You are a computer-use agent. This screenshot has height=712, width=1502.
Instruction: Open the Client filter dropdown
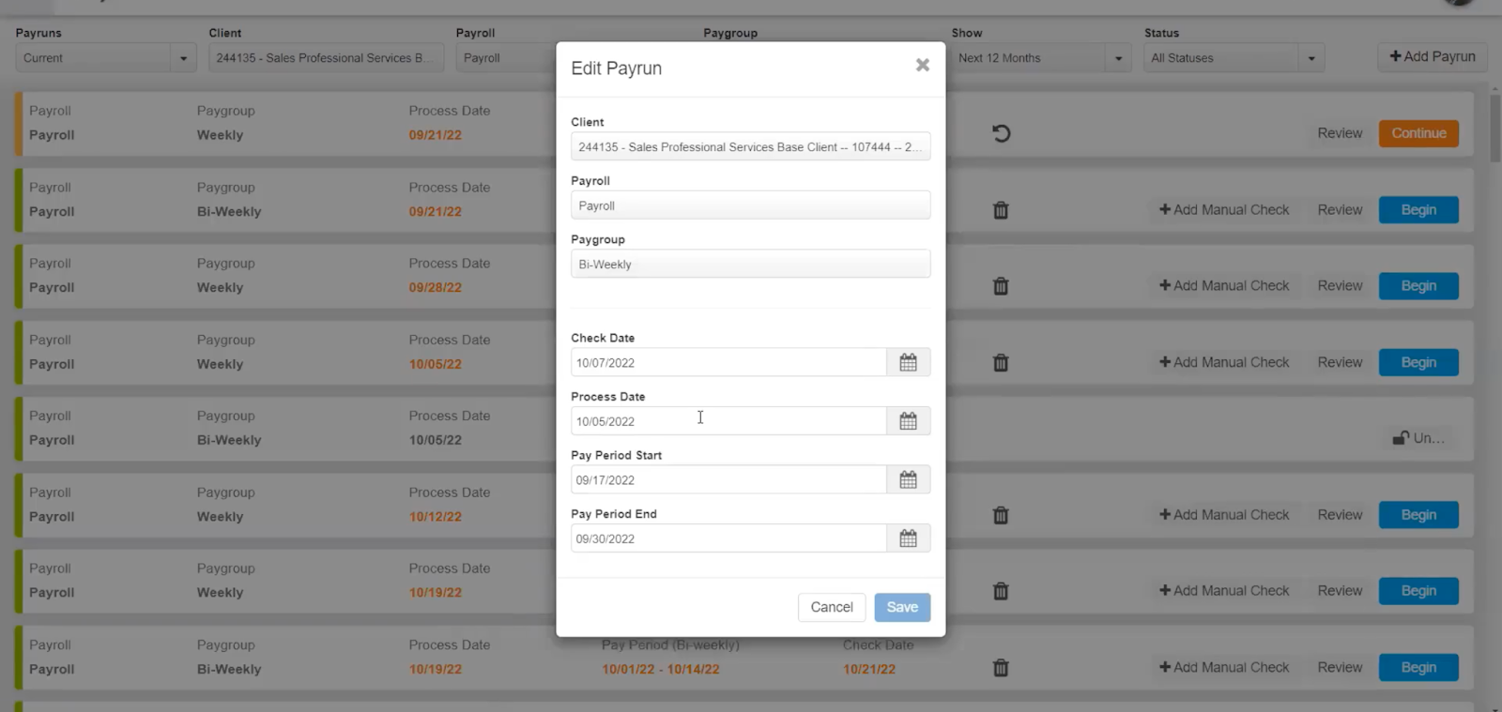326,58
